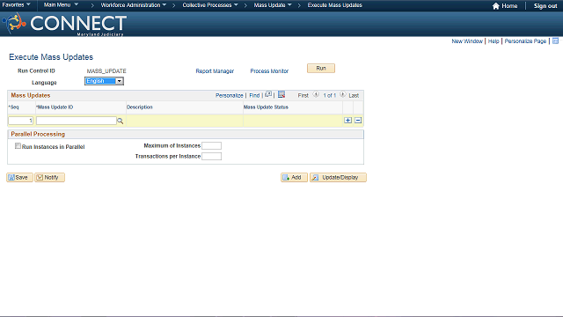Expand the Main Menu dropdown

(x=61, y=5)
